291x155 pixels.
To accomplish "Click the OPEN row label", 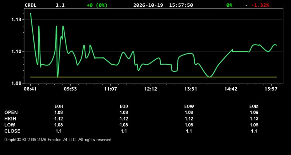I will (11, 112).
